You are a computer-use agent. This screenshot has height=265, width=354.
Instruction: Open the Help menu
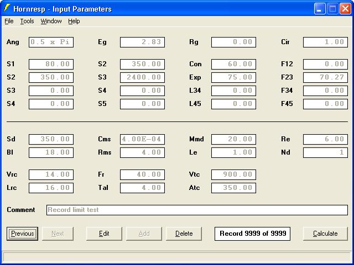click(74, 21)
